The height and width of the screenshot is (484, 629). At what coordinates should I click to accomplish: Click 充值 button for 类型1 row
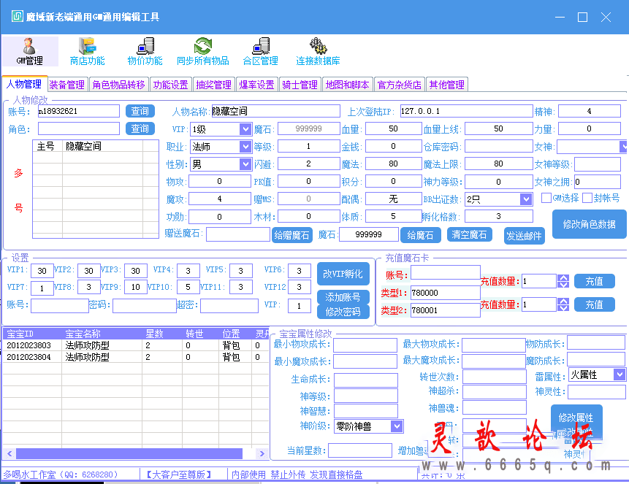point(595,281)
